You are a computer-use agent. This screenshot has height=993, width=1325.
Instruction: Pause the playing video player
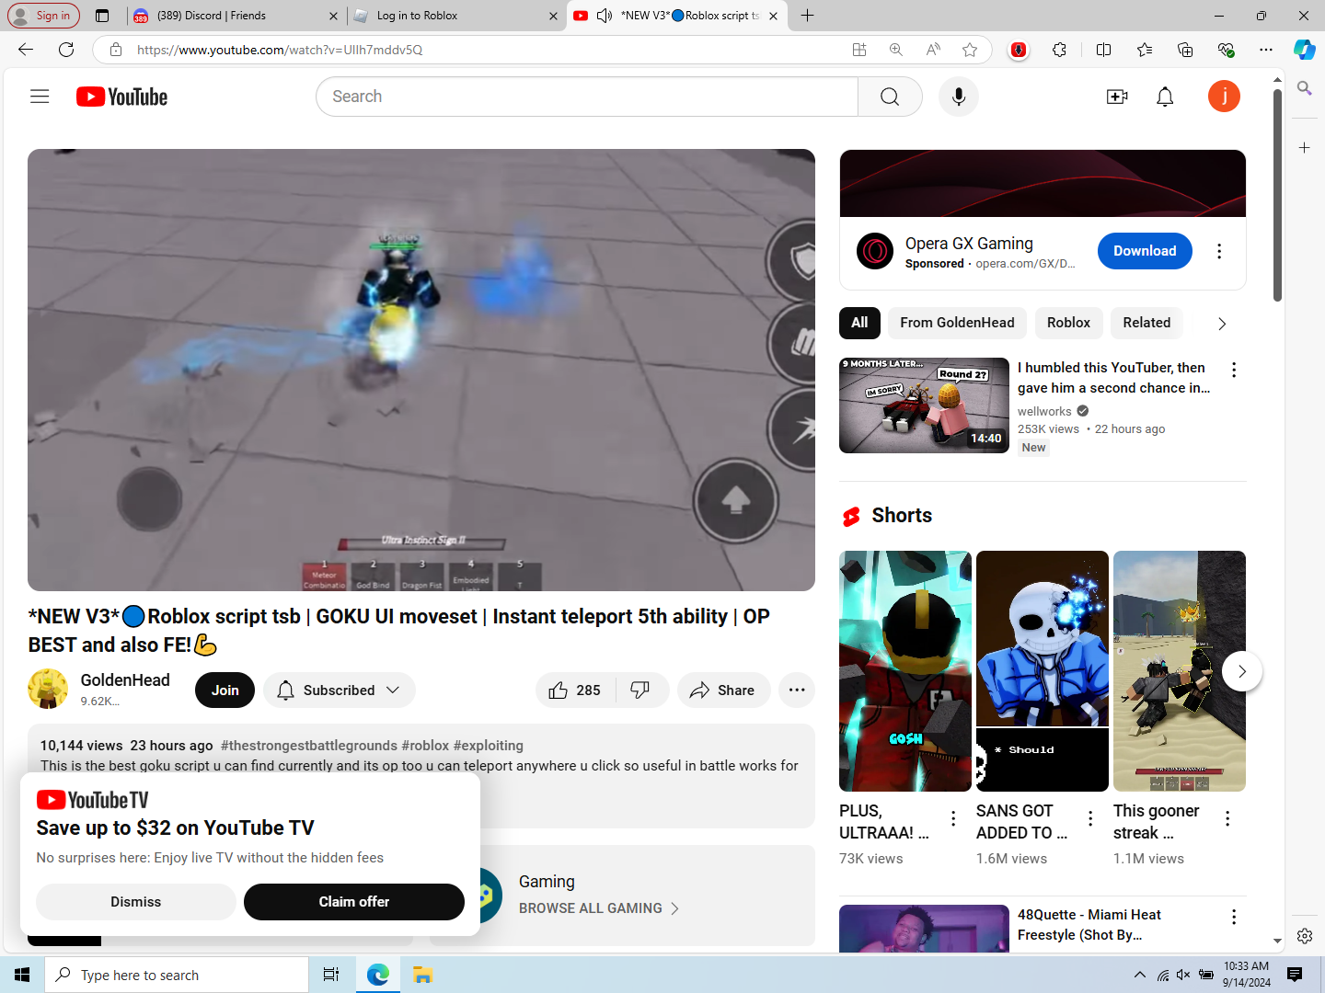click(x=421, y=370)
